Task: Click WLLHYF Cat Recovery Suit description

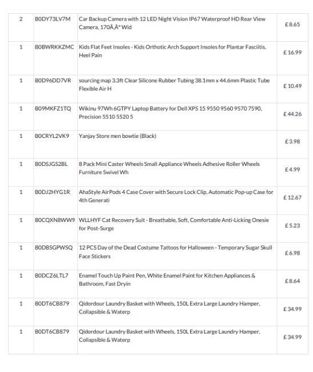Action: 174,224
